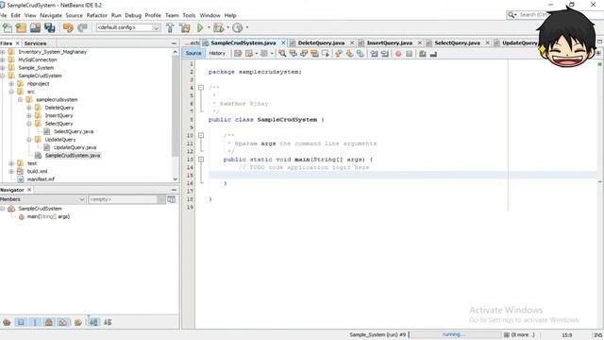Screen dimensions: 604x340
Task: Open the Members dropdown in Navigator
Action: point(42,199)
